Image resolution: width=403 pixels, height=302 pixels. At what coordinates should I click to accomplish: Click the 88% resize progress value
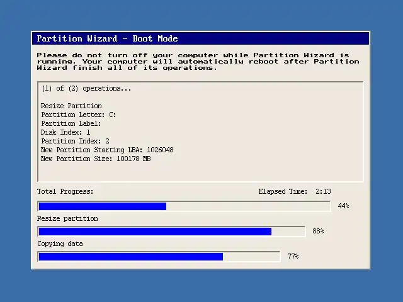(x=318, y=231)
